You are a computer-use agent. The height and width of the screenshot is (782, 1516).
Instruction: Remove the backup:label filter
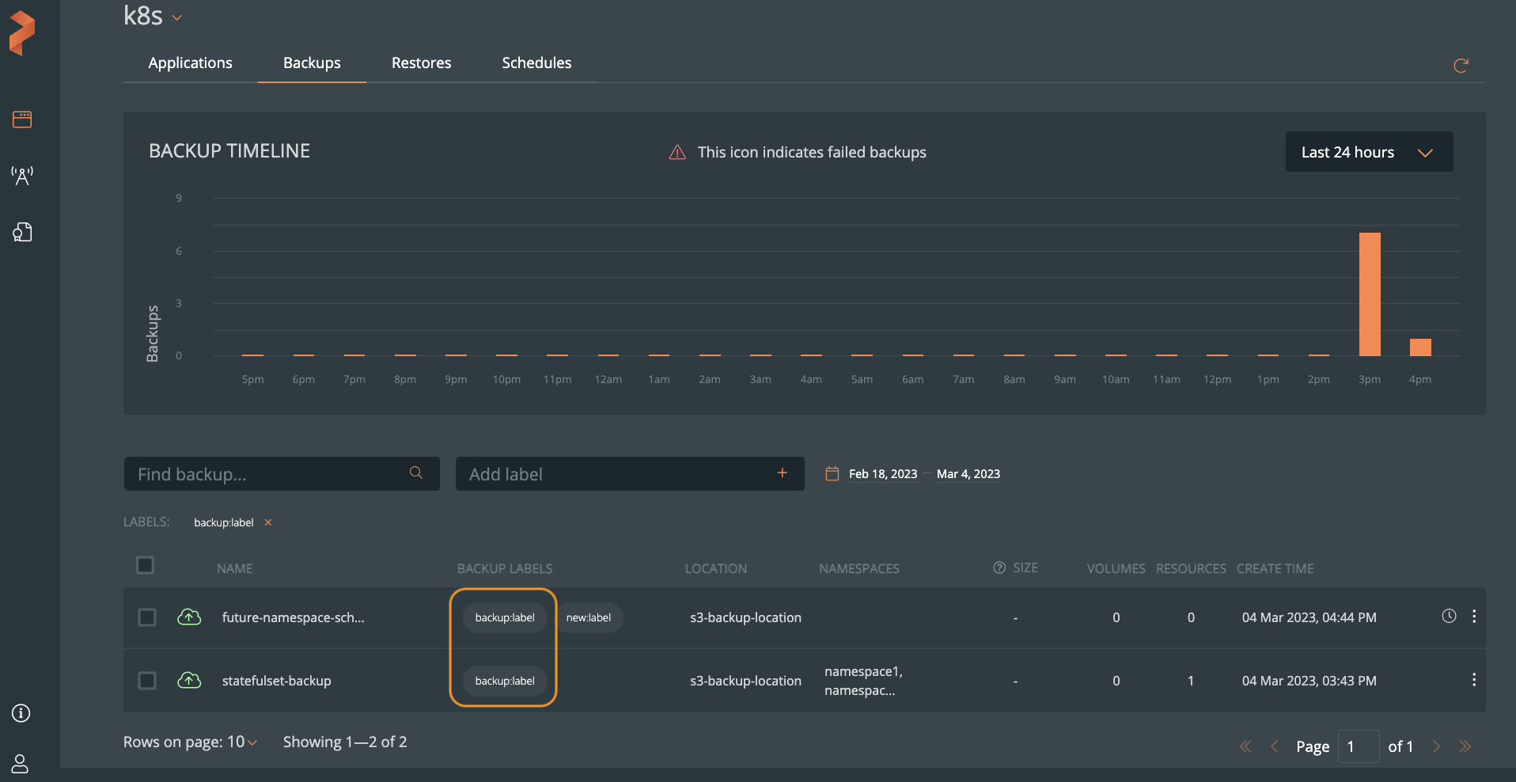tap(268, 522)
